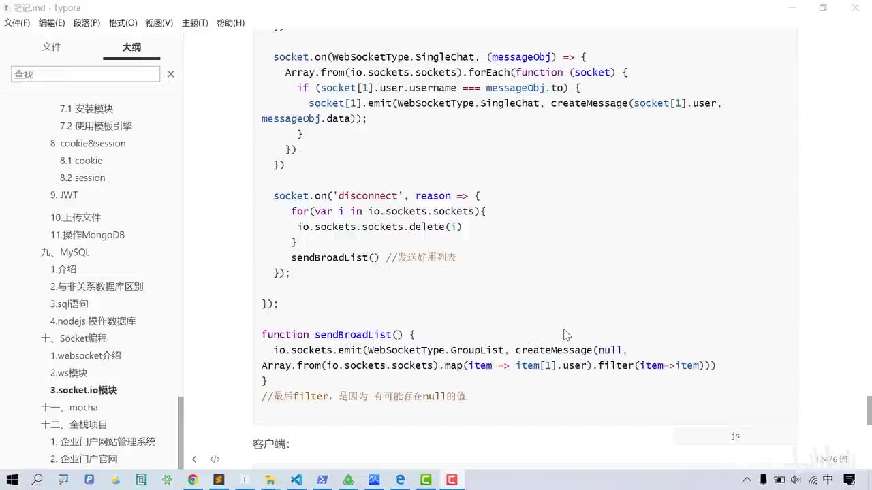The width and height of the screenshot is (872, 490).
Task: Open outline section 十二、全栈项目
Action: click(74, 425)
